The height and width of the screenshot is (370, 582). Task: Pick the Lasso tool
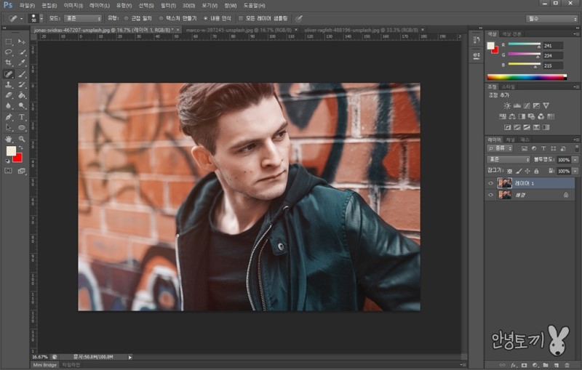click(x=9, y=52)
